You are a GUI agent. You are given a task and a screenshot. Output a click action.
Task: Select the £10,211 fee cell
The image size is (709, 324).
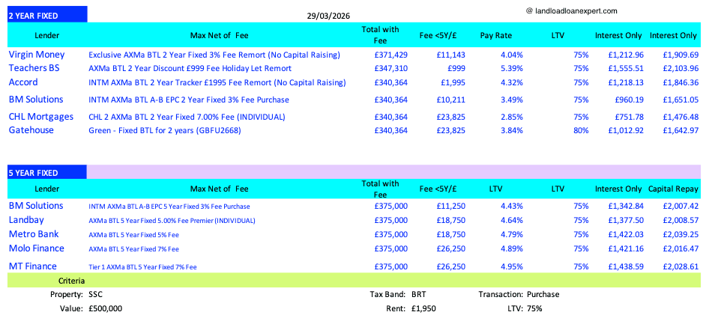[x=451, y=100]
